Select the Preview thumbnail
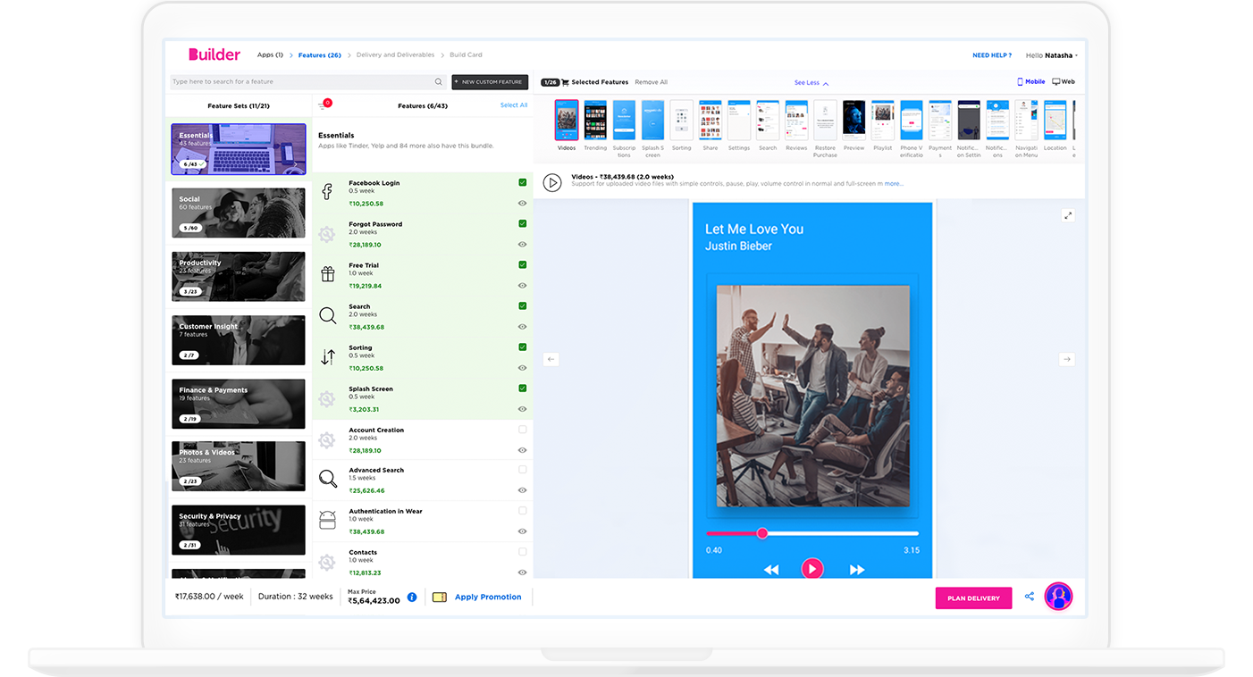This screenshot has width=1253, height=677. click(x=854, y=120)
